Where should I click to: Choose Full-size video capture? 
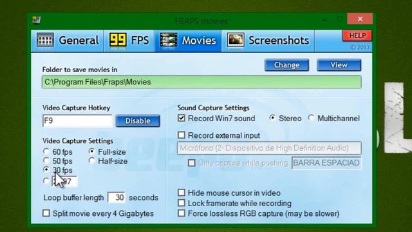coord(91,151)
